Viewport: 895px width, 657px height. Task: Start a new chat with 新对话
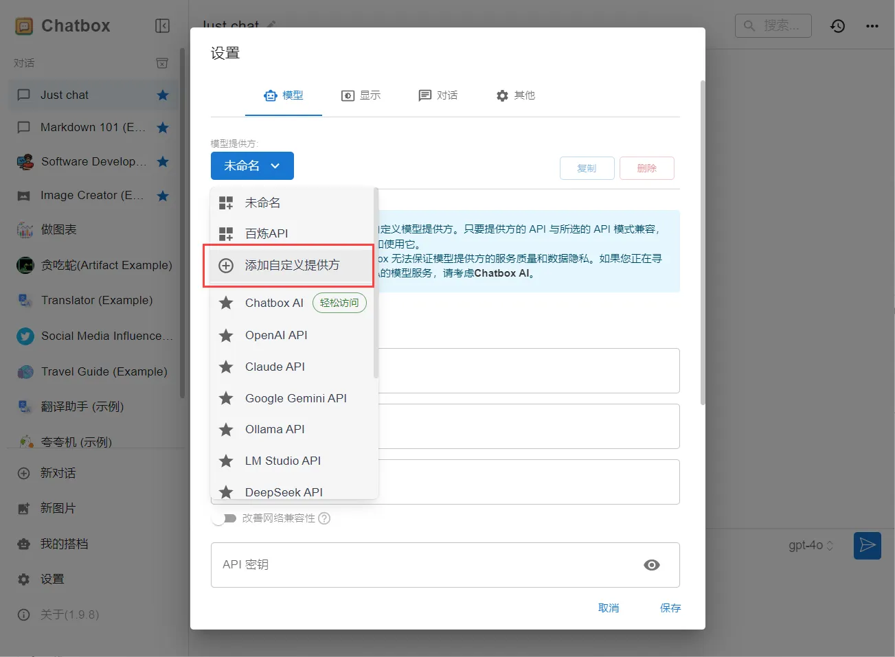[x=93, y=473]
